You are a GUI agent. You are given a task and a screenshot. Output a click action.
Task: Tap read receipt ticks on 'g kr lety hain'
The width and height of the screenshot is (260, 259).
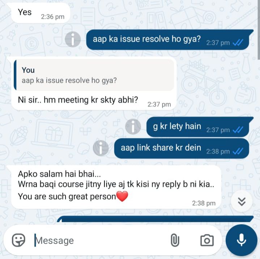[238, 130]
